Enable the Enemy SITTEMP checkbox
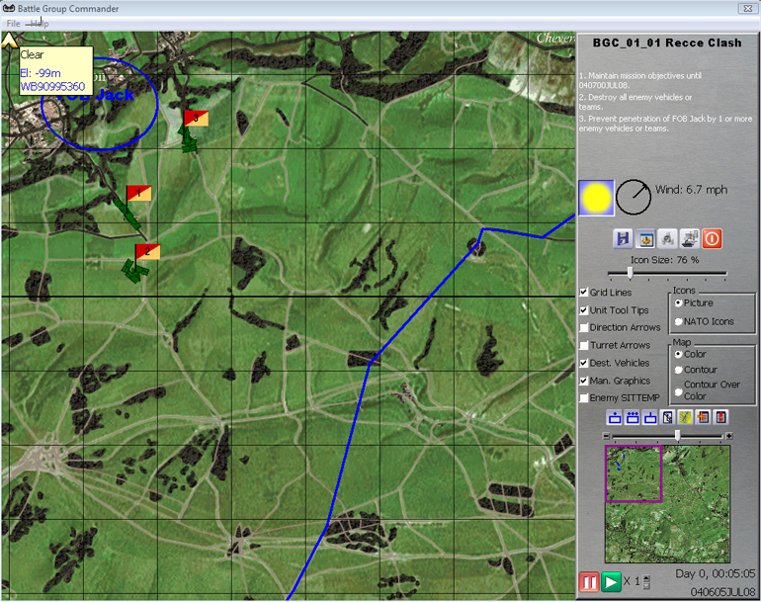Viewport: 761px width, 602px height. [x=584, y=397]
